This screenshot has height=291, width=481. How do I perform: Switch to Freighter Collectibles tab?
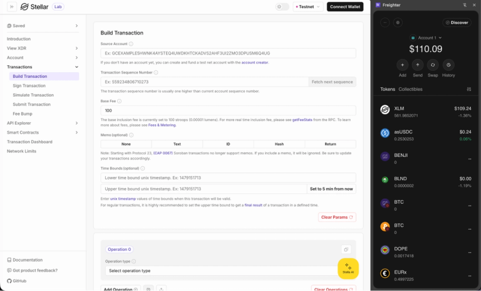410,89
